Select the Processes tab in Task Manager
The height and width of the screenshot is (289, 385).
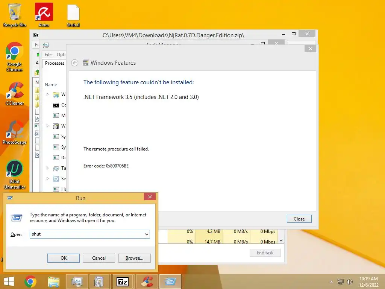tap(55, 63)
